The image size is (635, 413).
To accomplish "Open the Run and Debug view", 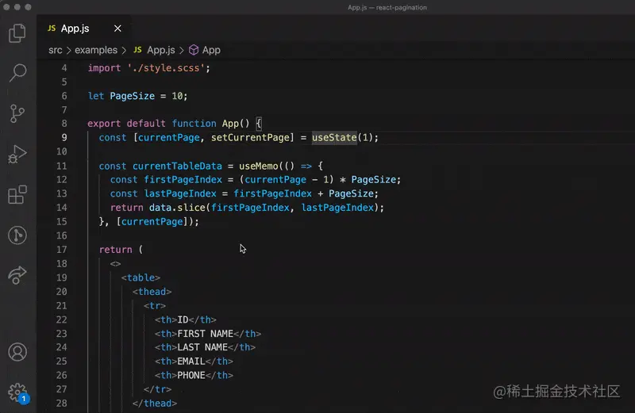I will pyautogui.click(x=17, y=155).
